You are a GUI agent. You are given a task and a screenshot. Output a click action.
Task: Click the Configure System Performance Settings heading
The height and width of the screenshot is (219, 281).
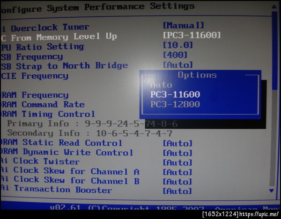click(97, 7)
